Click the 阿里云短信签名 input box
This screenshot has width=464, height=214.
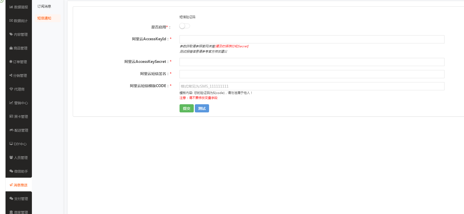312,74
